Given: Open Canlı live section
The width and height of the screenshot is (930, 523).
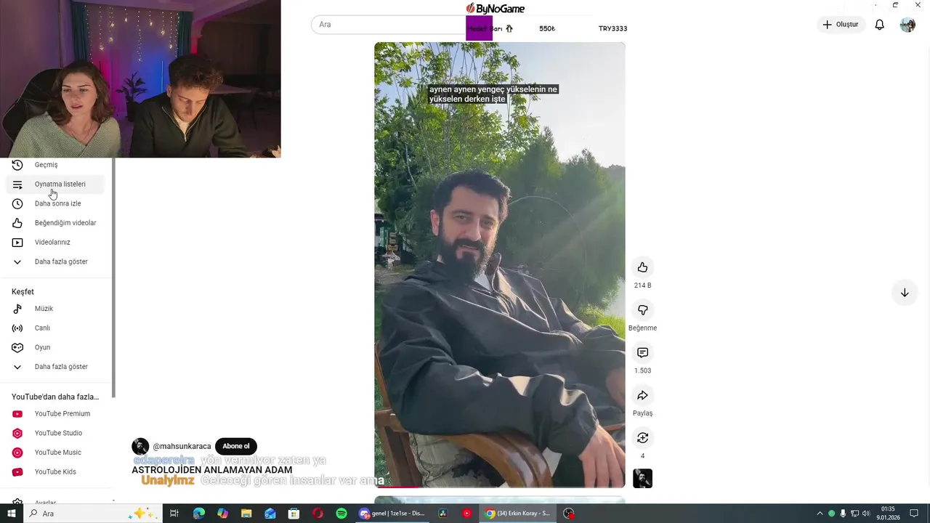Looking at the screenshot, I should (55, 328).
